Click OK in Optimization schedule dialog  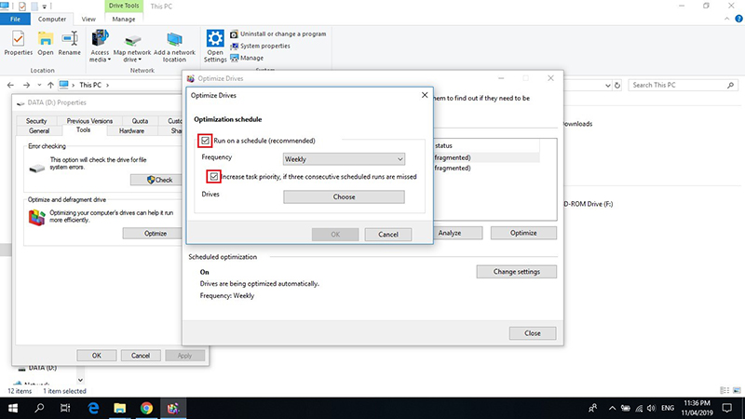point(335,235)
